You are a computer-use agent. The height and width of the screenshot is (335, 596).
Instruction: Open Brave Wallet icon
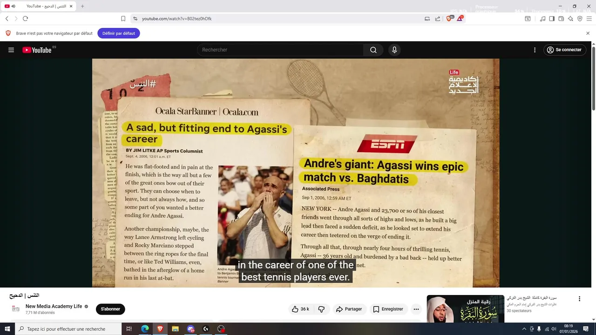561,19
